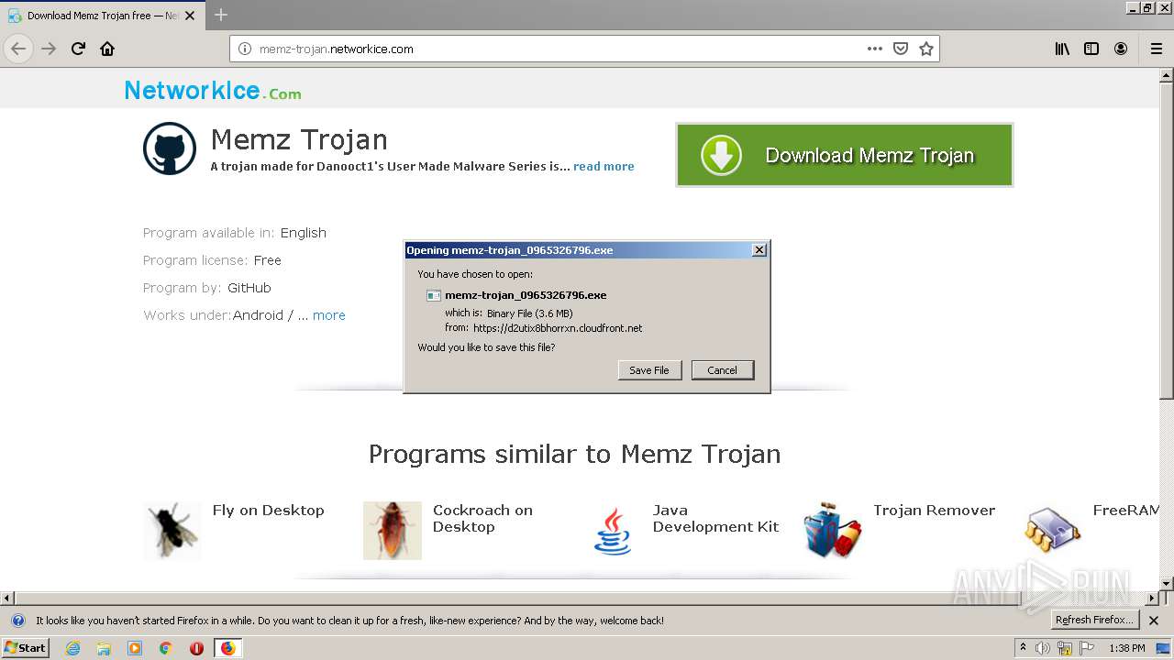Show sidebars icon

point(1091,49)
